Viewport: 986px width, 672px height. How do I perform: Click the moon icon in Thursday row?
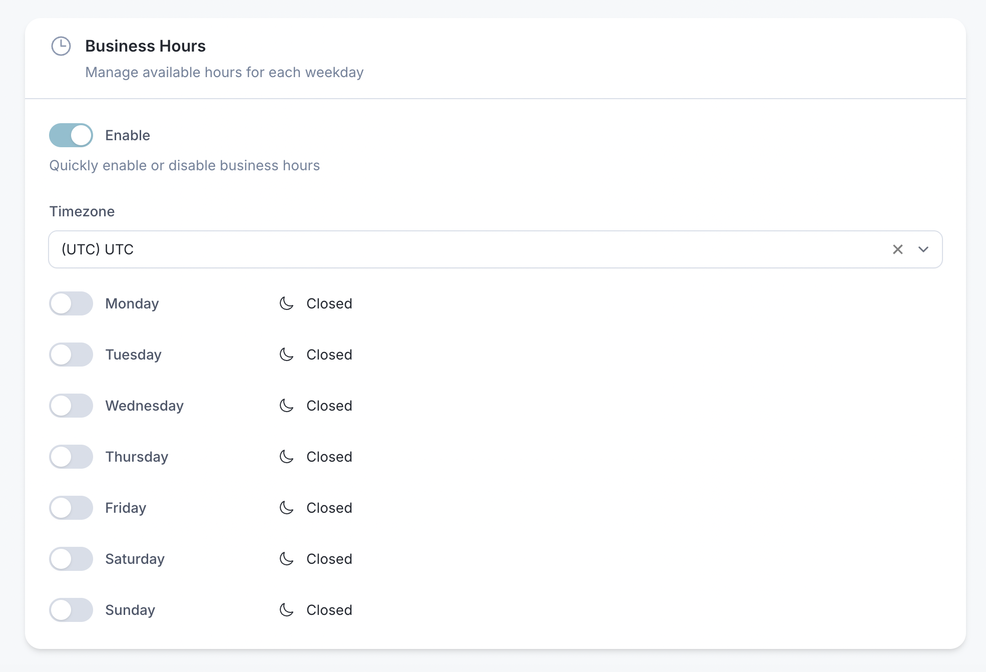tap(286, 457)
